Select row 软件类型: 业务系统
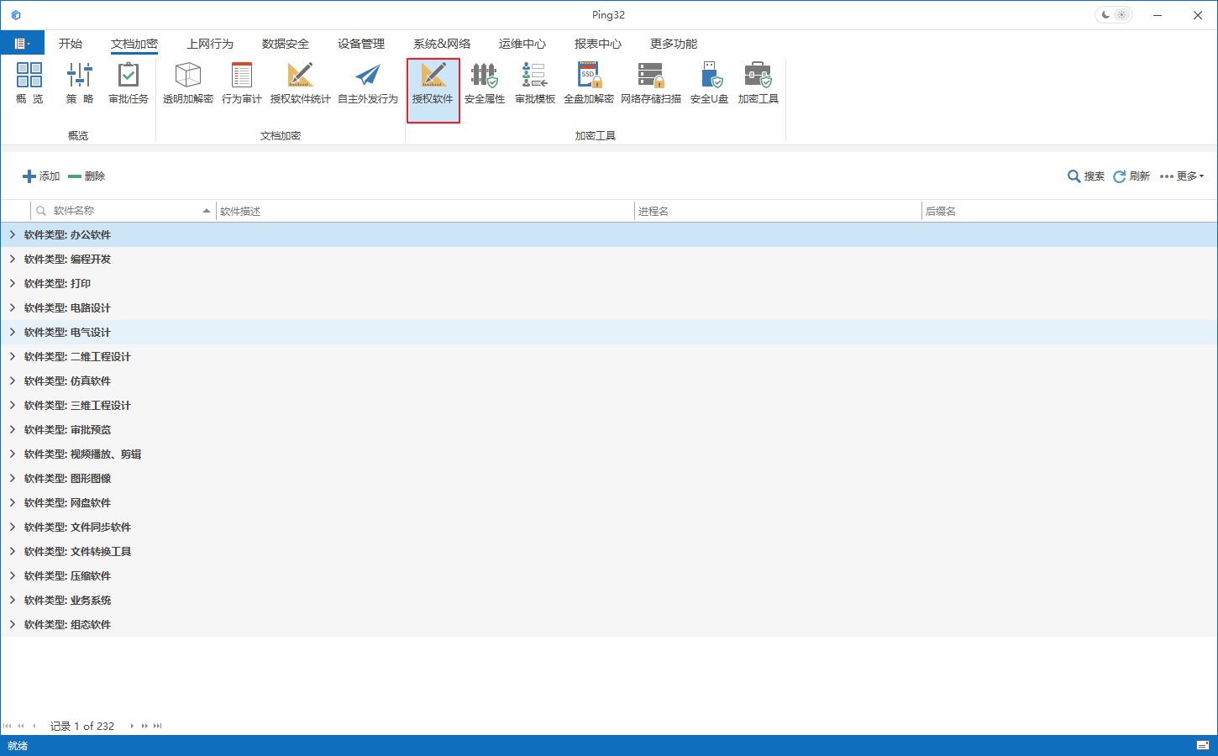 [609, 601]
